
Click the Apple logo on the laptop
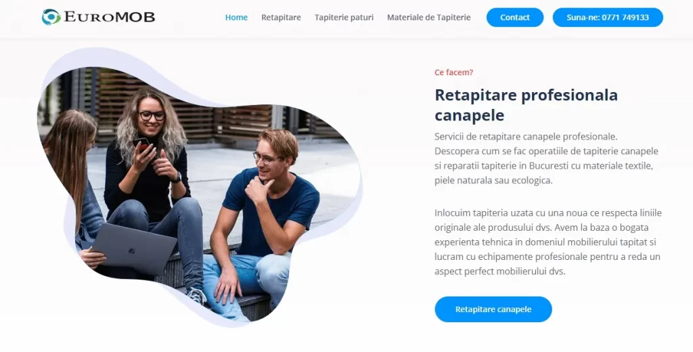coord(131,250)
